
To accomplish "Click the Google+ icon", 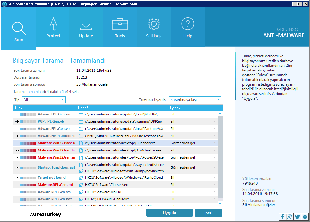I will [290, 217].
